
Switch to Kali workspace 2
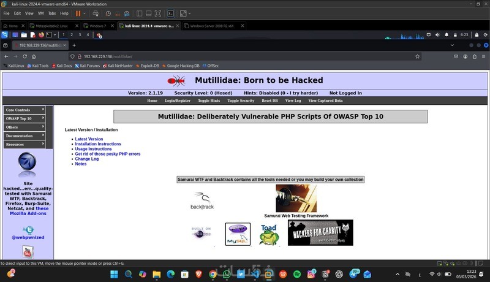pos(72,35)
